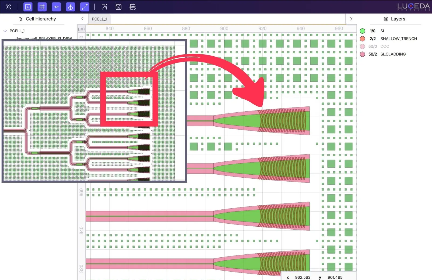Collapse the PCELL_1 tree node
Viewport: 432px width, 280px height.
pyautogui.click(x=5, y=31)
